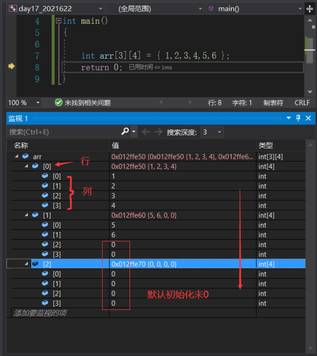Screen dimensions: 317x356
Task: Click the 搜索(Ctrl+E) watch search field
Action: (x=64, y=132)
